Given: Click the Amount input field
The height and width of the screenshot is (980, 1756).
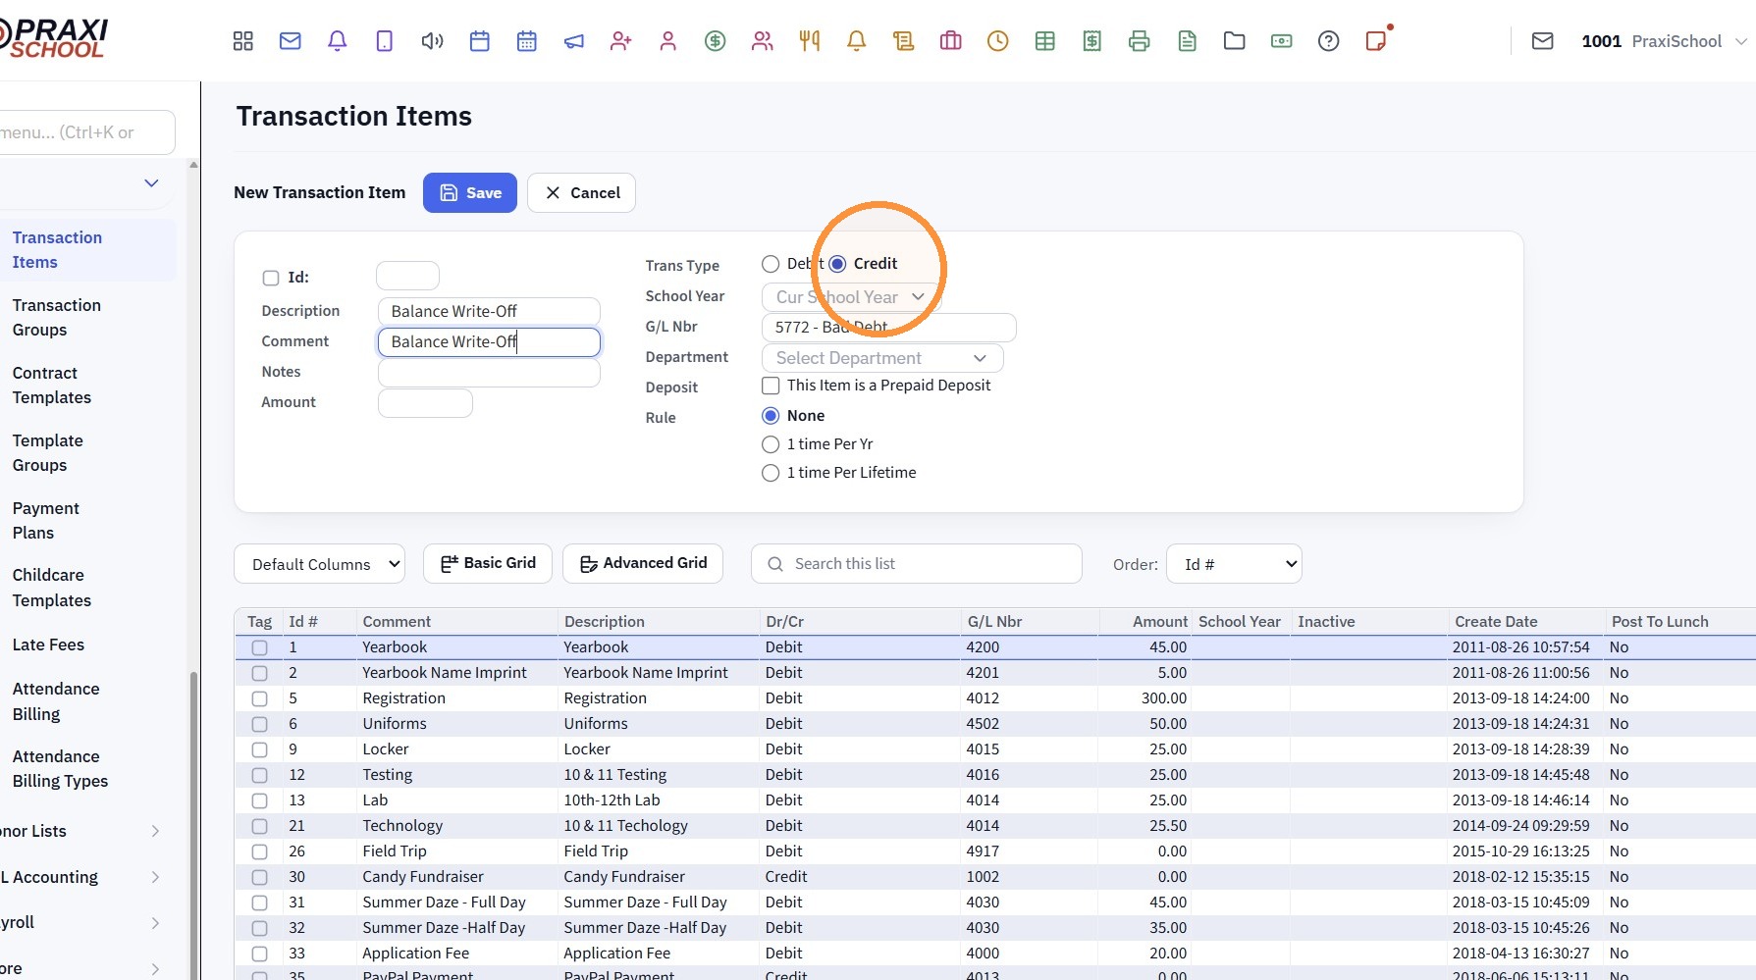Looking at the screenshot, I should [425, 403].
